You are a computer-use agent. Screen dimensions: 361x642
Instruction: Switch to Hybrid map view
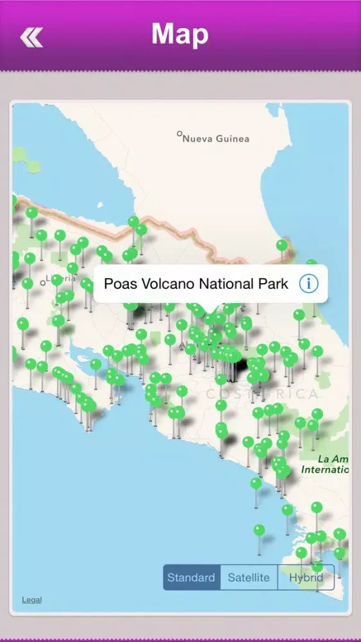[306, 577]
